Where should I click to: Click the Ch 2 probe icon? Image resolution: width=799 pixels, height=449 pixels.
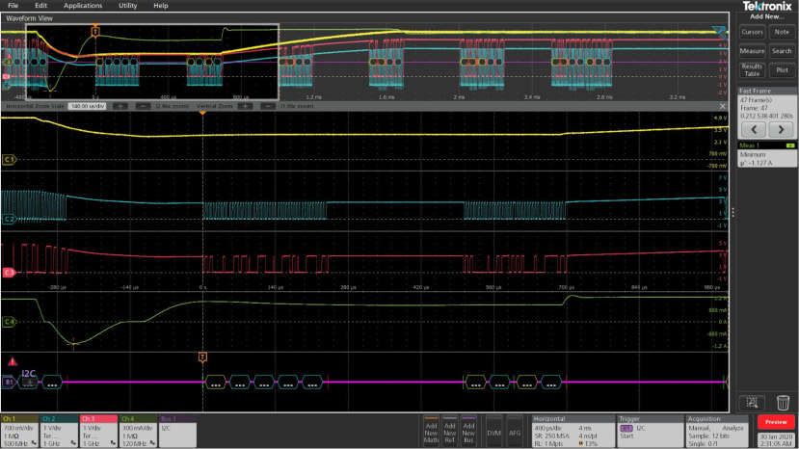73,443
